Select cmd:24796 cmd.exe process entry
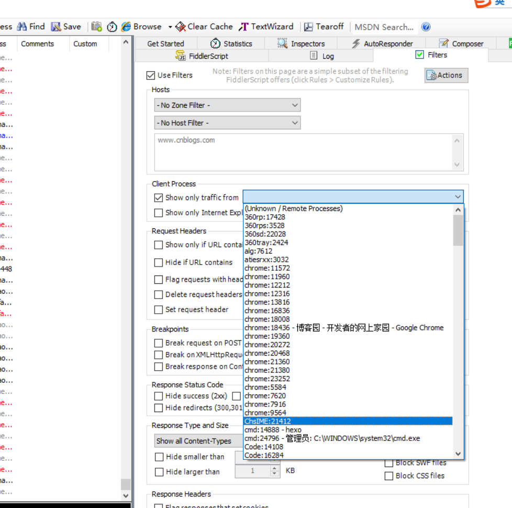The height and width of the screenshot is (508, 512). click(x=348, y=438)
